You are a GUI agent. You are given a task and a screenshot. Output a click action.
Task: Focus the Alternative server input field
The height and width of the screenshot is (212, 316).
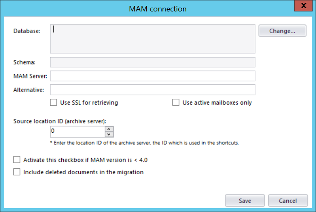(153, 89)
